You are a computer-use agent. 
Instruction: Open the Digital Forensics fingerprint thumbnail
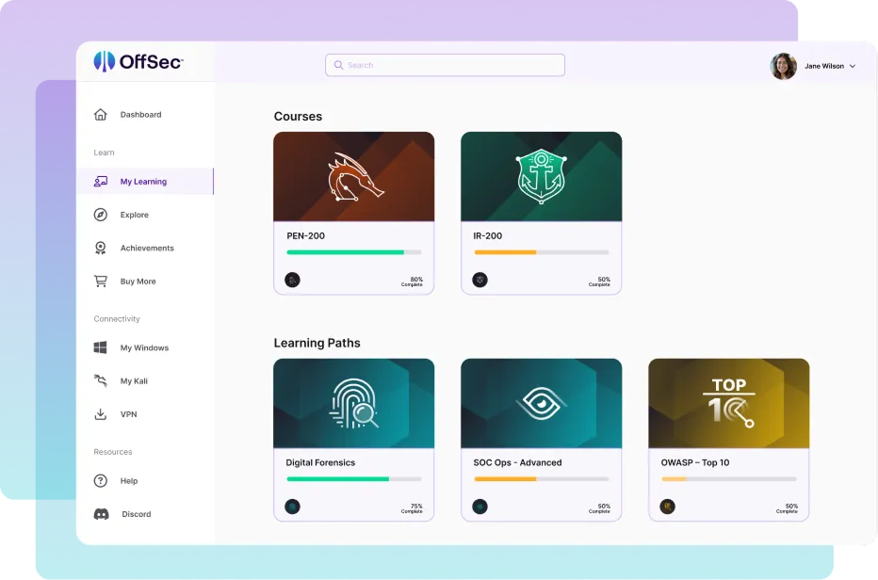pyautogui.click(x=353, y=402)
